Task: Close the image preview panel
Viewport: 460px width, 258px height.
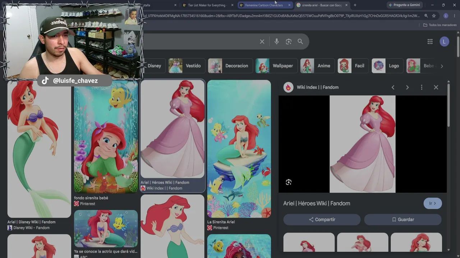Action: [436, 87]
